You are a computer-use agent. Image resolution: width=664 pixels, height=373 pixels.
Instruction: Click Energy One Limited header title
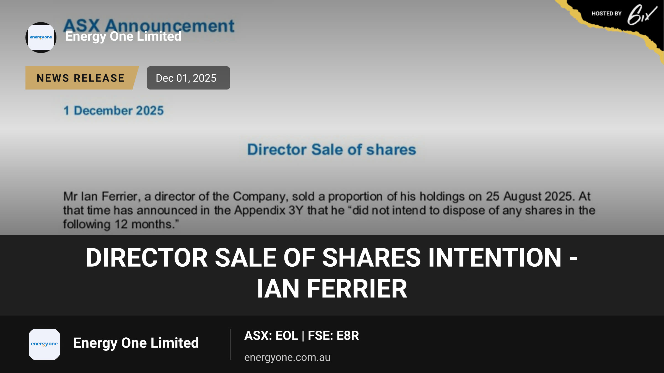point(123,36)
